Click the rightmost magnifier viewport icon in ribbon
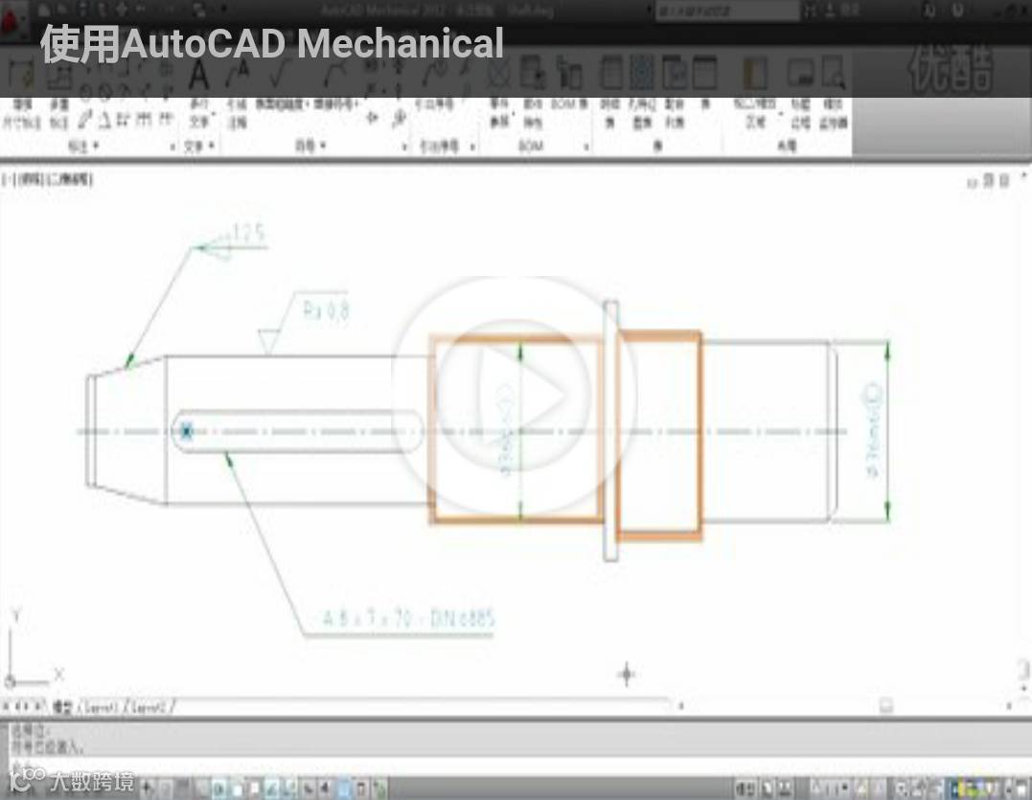The width and height of the screenshot is (1032, 800). click(833, 73)
